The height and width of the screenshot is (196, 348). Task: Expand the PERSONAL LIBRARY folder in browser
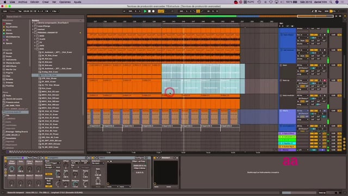(x=33, y=33)
